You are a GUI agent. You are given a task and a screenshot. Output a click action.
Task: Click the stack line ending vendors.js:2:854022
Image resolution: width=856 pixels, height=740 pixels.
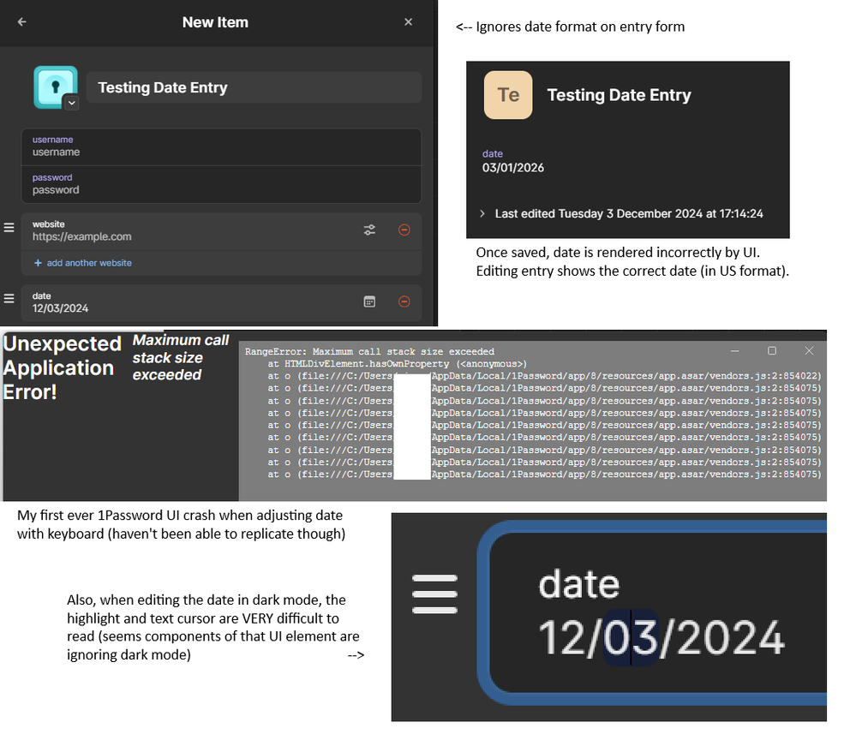point(544,376)
